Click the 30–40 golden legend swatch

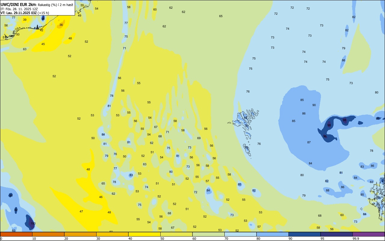pyautogui.click(x=112, y=234)
